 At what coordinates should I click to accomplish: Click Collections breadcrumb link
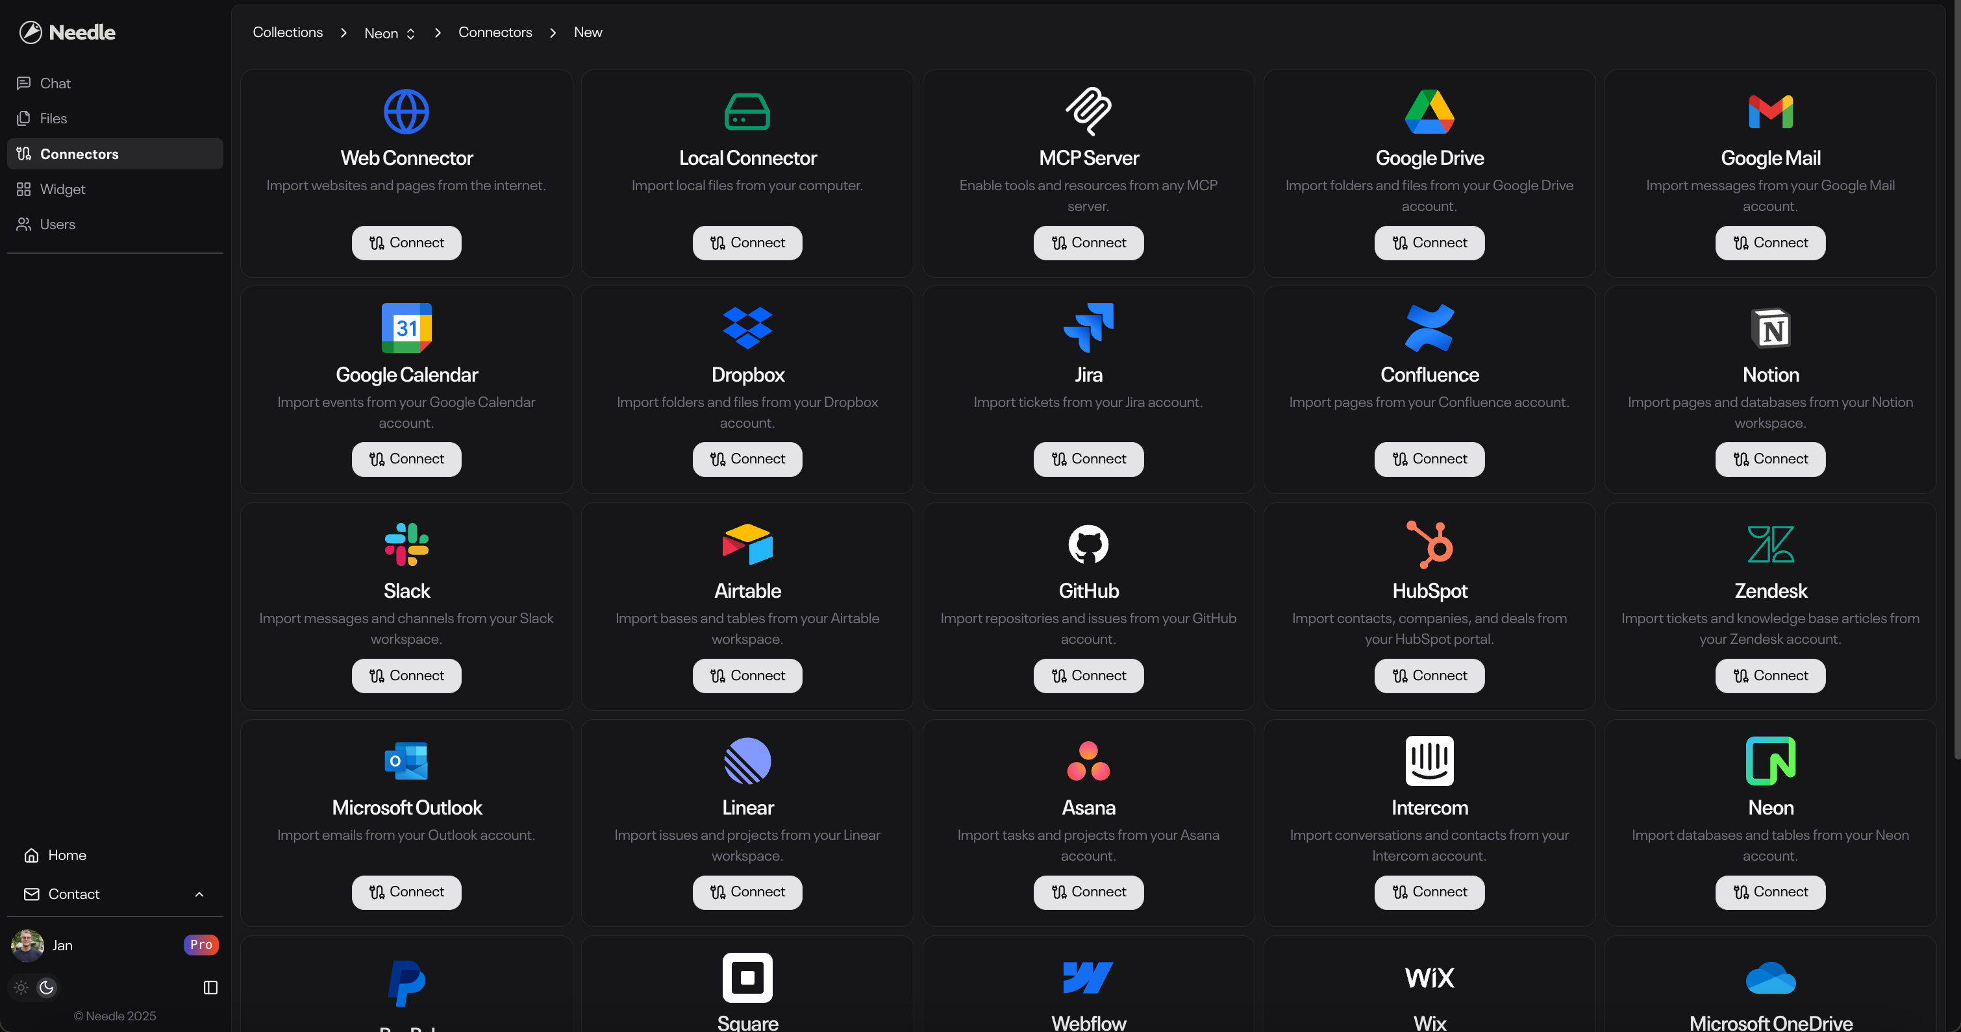(x=288, y=32)
